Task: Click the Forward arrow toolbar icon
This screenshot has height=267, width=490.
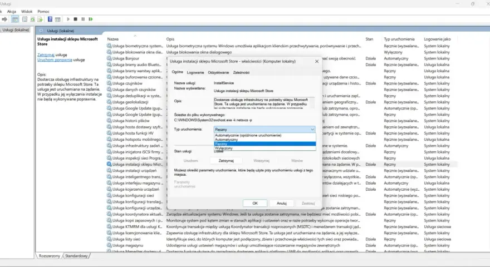Action: [4, 19]
